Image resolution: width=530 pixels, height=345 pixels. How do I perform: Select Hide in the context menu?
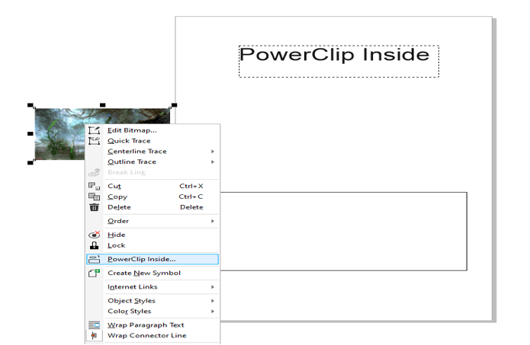[x=153, y=235]
